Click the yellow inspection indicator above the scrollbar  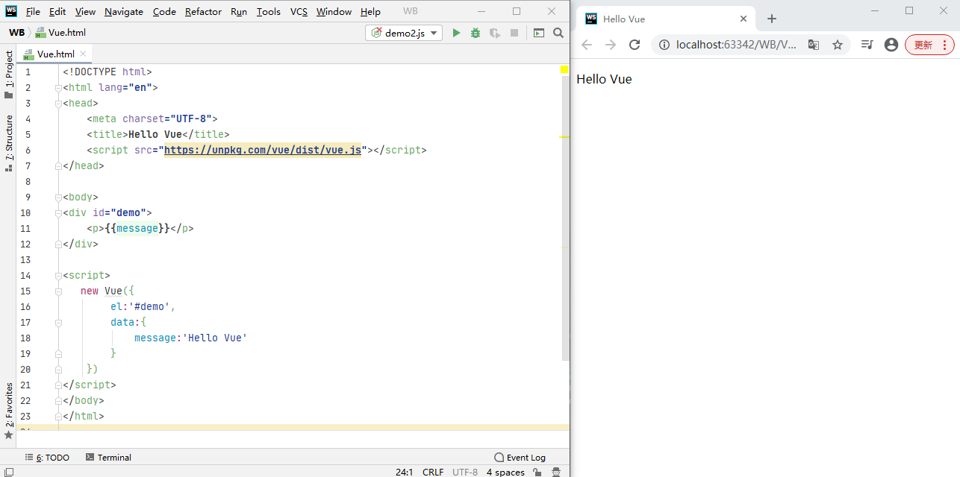[564, 69]
